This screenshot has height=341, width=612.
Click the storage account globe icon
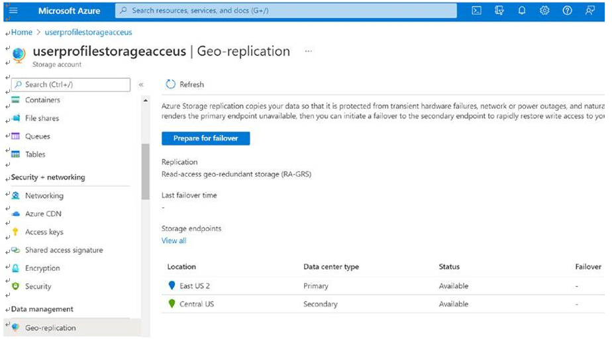pos(19,54)
